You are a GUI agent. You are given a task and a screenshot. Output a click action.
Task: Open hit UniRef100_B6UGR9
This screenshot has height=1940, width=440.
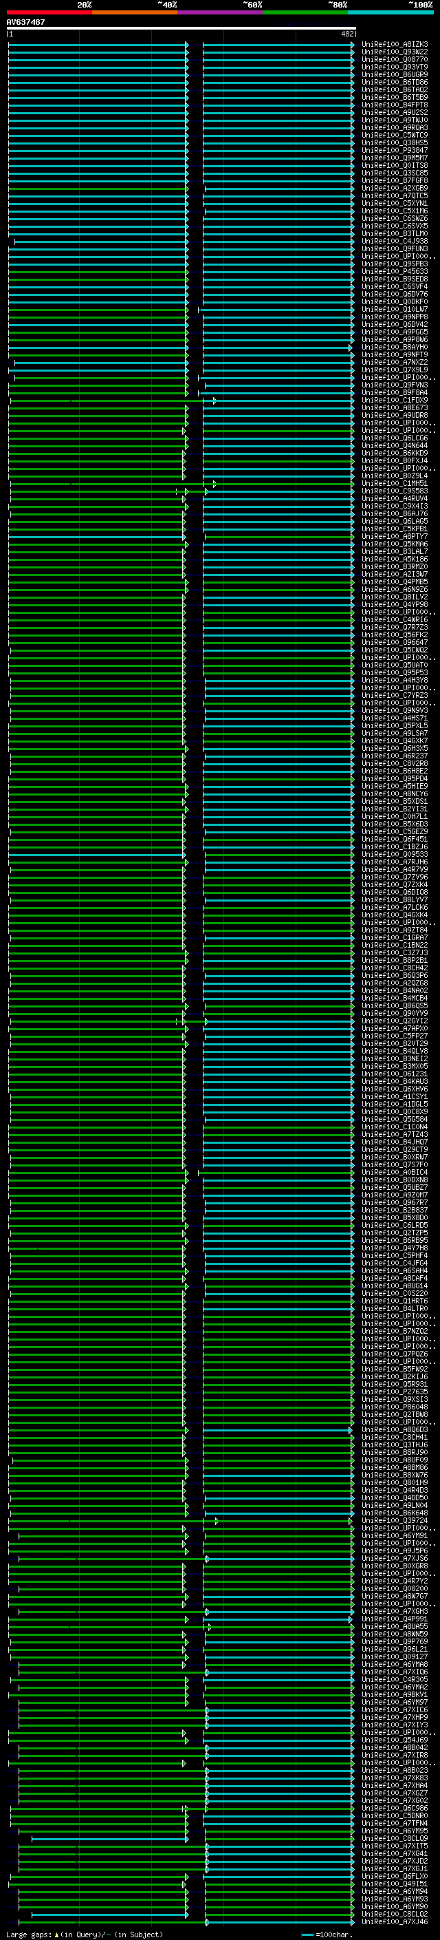(x=394, y=74)
